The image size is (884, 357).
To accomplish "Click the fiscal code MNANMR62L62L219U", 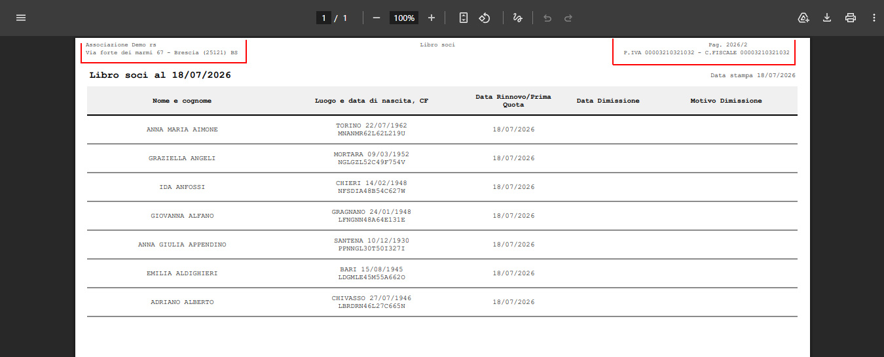I will coord(371,133).
